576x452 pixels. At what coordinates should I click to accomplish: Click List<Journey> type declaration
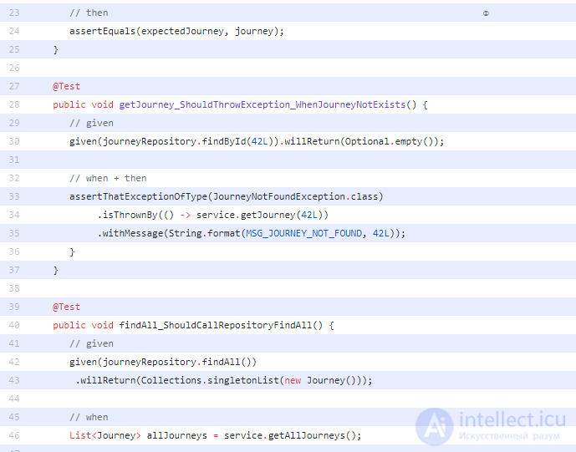point(105,435)
